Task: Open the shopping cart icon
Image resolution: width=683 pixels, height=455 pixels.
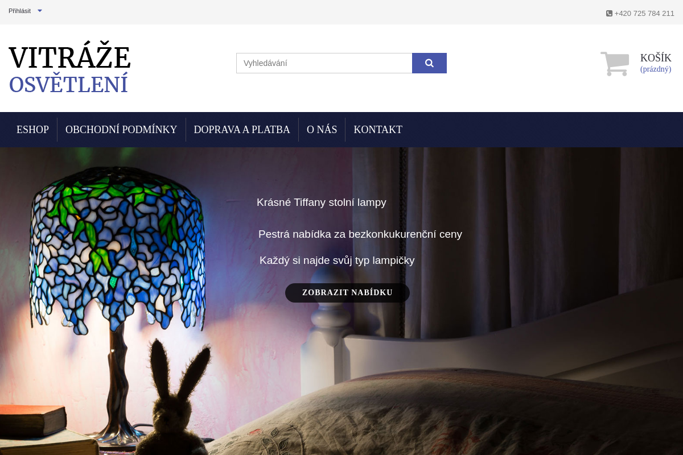Action: 615,64
